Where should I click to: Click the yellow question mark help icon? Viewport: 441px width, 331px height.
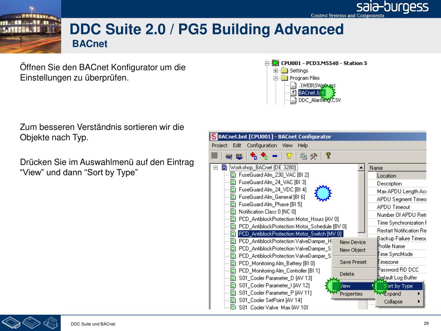click(x=328, y=155)
